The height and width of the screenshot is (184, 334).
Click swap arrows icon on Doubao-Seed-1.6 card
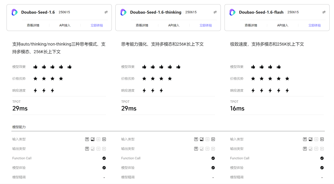(106, 12)
